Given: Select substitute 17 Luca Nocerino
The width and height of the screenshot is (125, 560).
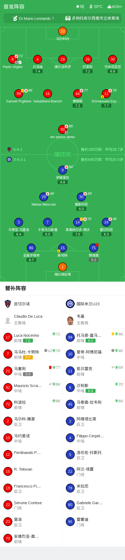Looking at the screenshot, I should click(31, 338).
